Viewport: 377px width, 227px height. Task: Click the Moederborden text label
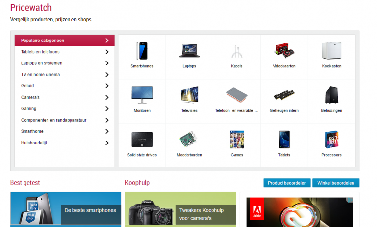pyautogui.click(x=189, y=155)
